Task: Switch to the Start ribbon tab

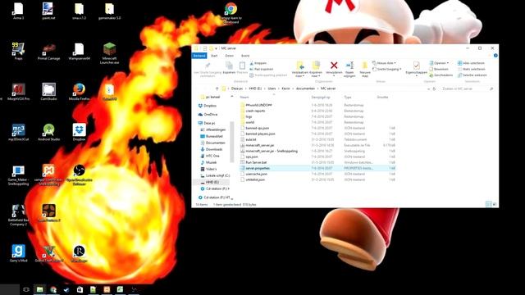Action: coord(214,56)
